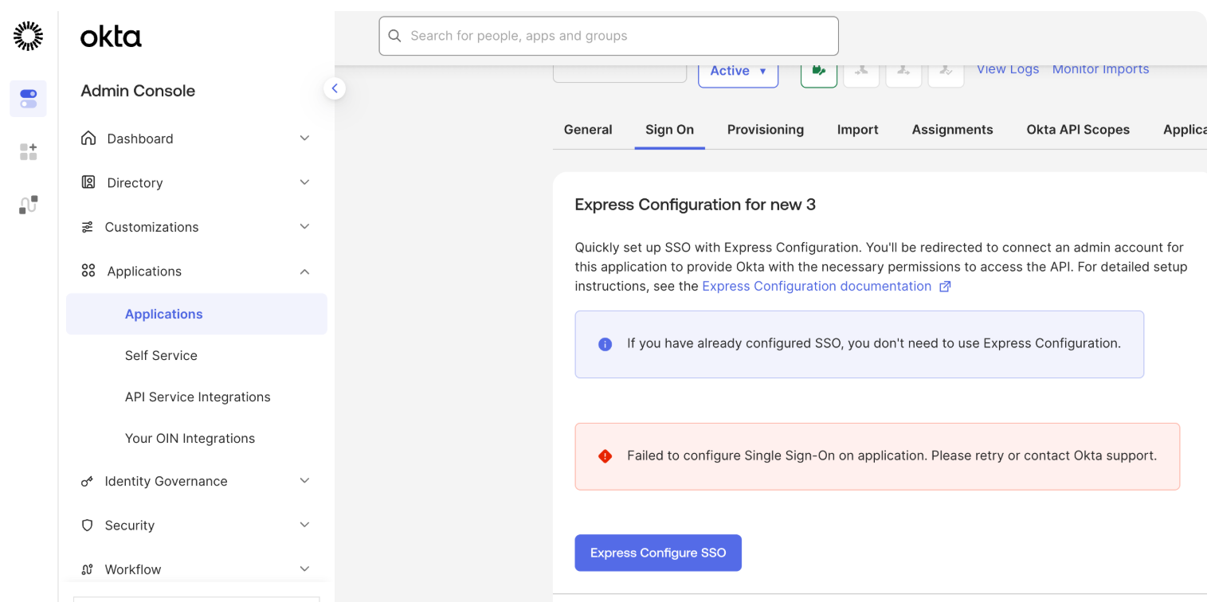1211x602 pixels.
Task: Click the Identity Governance key icon
Action: tap(88, 482)
